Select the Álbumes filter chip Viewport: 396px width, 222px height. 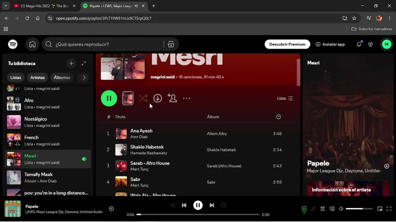[x=62, y=77]
